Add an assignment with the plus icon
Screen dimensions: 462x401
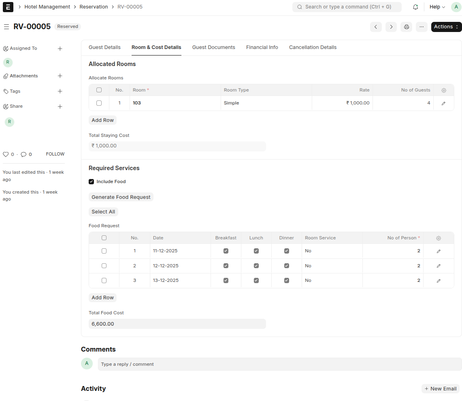[x=60, y=49]
